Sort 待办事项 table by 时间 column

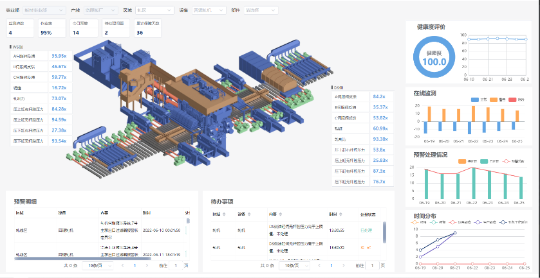(x=333, y=214)
